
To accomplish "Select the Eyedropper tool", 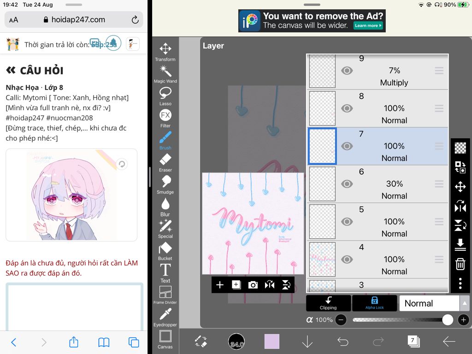I will click(165, 317).
